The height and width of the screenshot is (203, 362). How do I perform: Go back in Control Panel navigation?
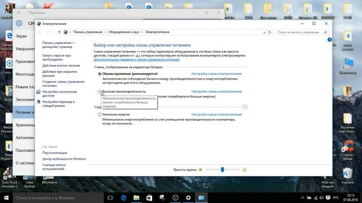tap(40, 32)
